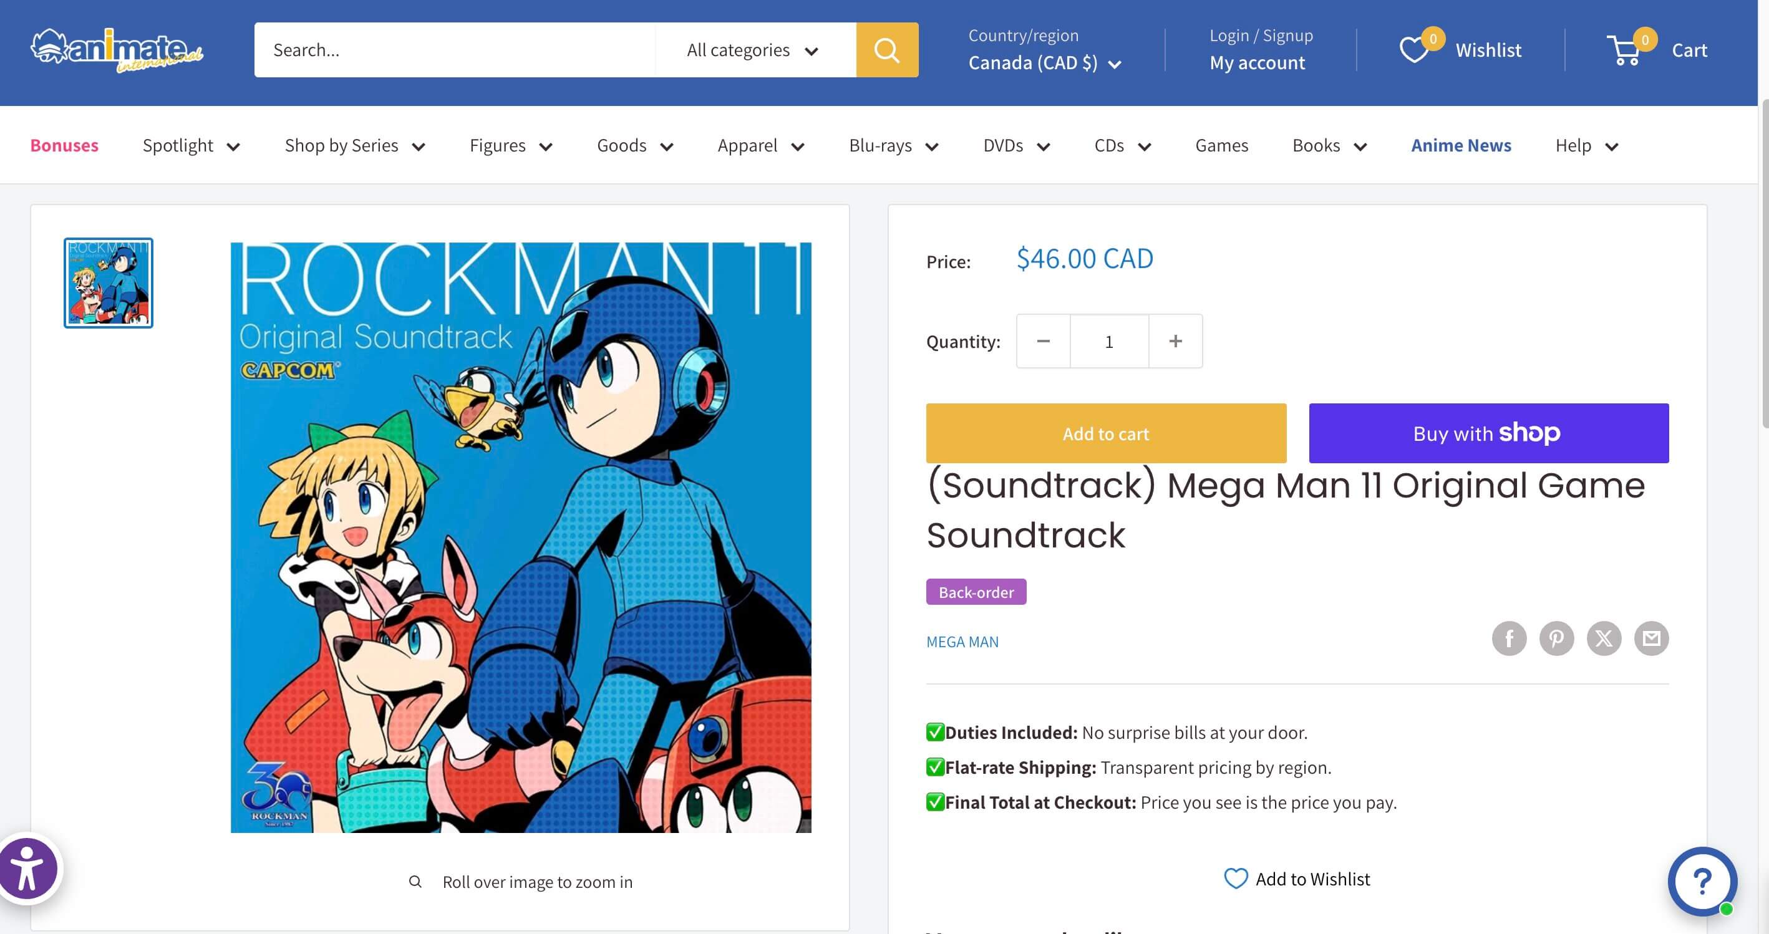The width and height of the screenshot is (1769, 934).
Task: Increase the quantity with the plus button
Action: pyautogui.click(x=1176, y=341)
